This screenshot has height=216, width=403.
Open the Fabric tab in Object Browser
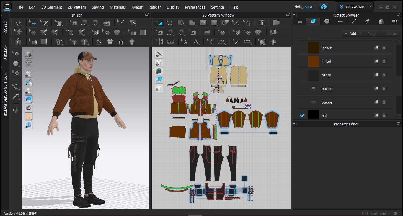click(313, 21)
